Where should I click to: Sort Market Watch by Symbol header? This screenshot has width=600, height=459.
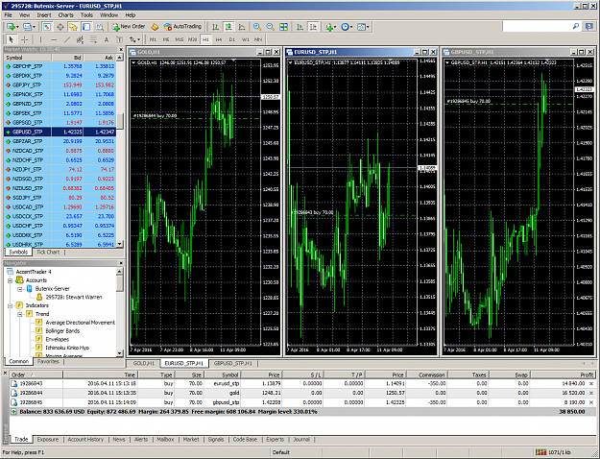(x=28, y=58)
